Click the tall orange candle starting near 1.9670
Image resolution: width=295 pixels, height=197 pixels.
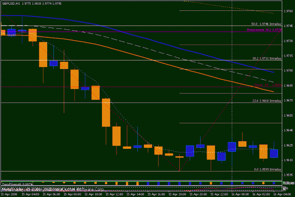tap(106, 112)
